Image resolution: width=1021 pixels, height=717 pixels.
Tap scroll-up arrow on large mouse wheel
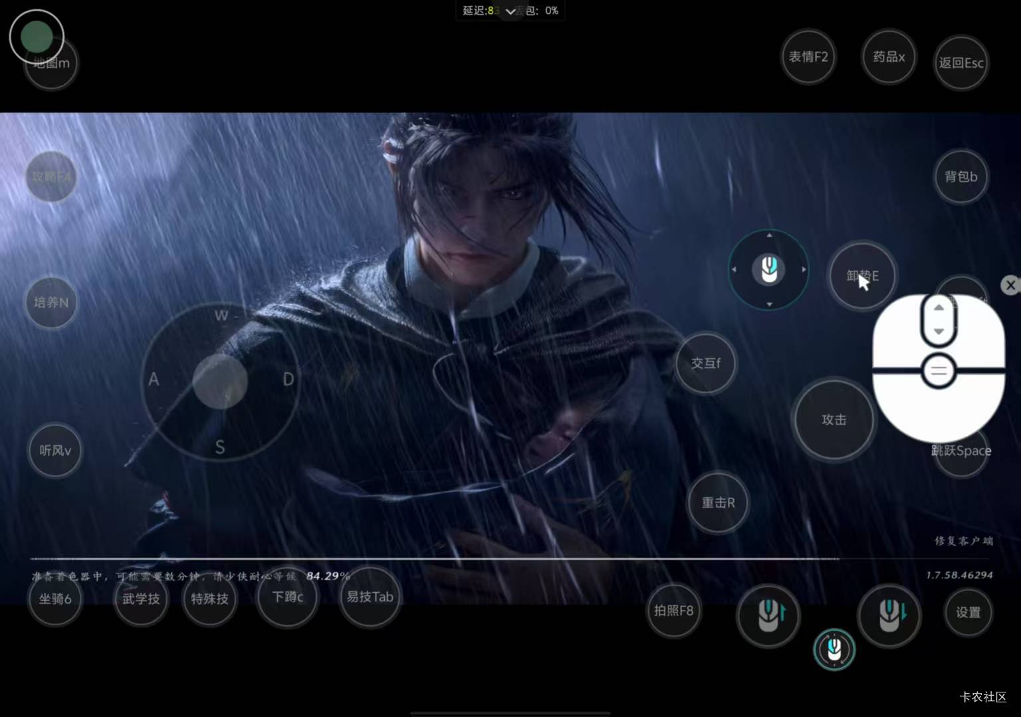pos(939,308)
